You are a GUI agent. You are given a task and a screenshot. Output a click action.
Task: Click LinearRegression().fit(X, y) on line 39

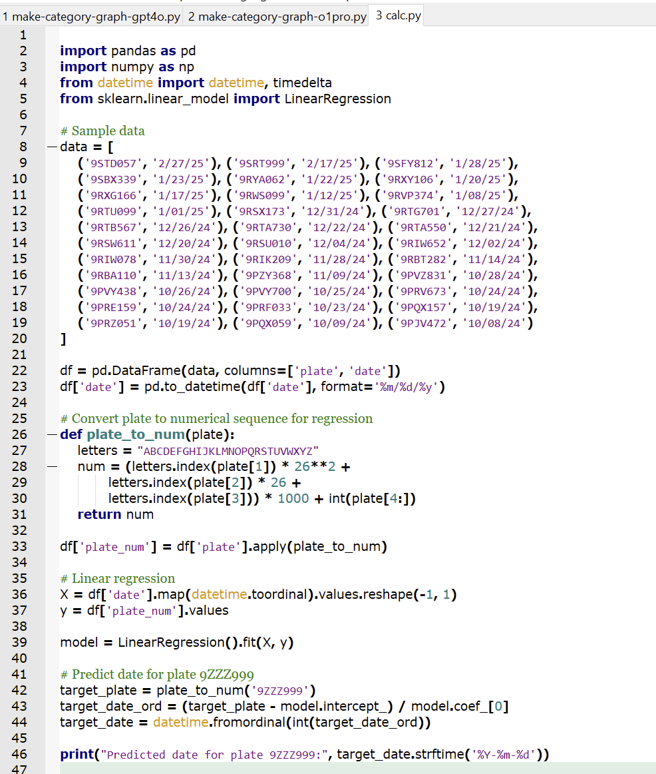coord(206,642)
